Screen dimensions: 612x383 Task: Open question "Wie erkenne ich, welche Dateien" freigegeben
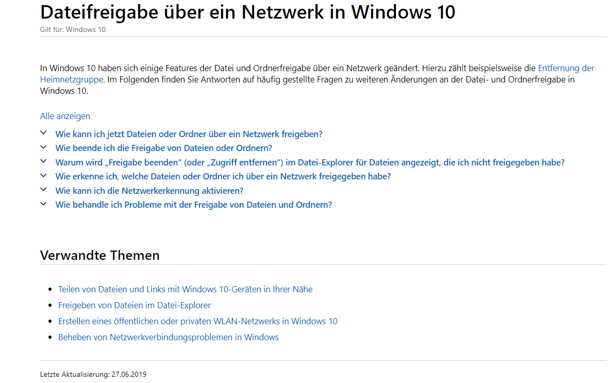coord(223,176)
